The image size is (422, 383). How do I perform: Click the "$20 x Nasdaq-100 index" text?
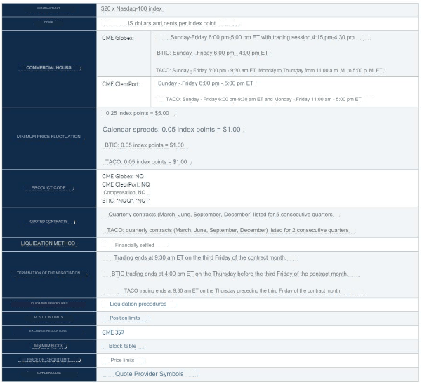(x=131, y=8)
